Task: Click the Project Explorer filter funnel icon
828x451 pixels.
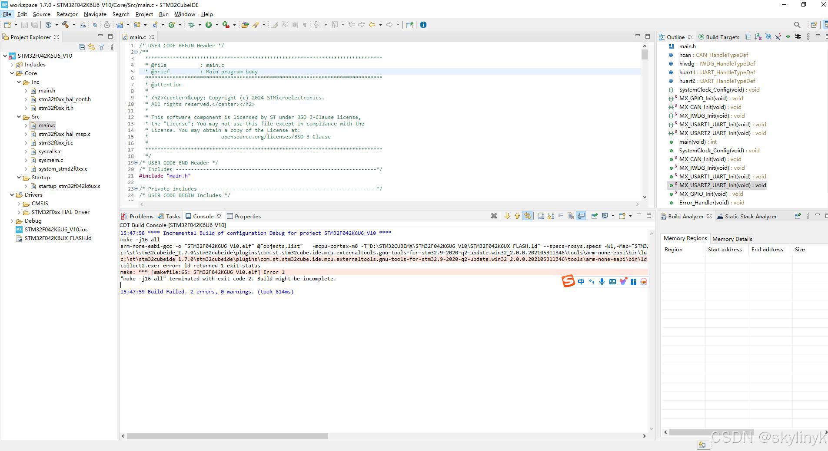Action: tap(101, 47)
